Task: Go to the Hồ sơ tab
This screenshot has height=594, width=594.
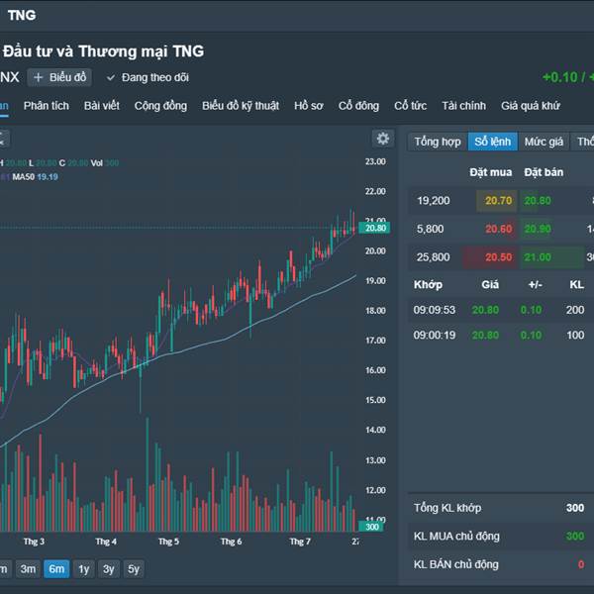Action: coord(309,106)
